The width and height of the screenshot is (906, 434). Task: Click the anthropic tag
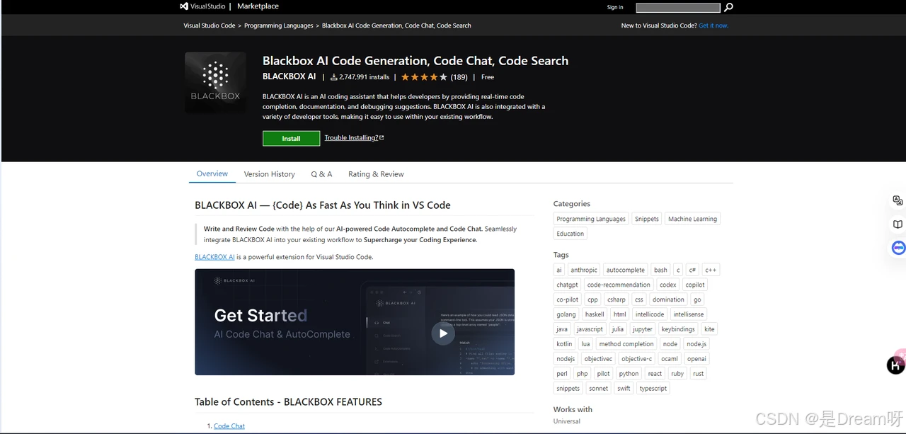pos(584,270)
